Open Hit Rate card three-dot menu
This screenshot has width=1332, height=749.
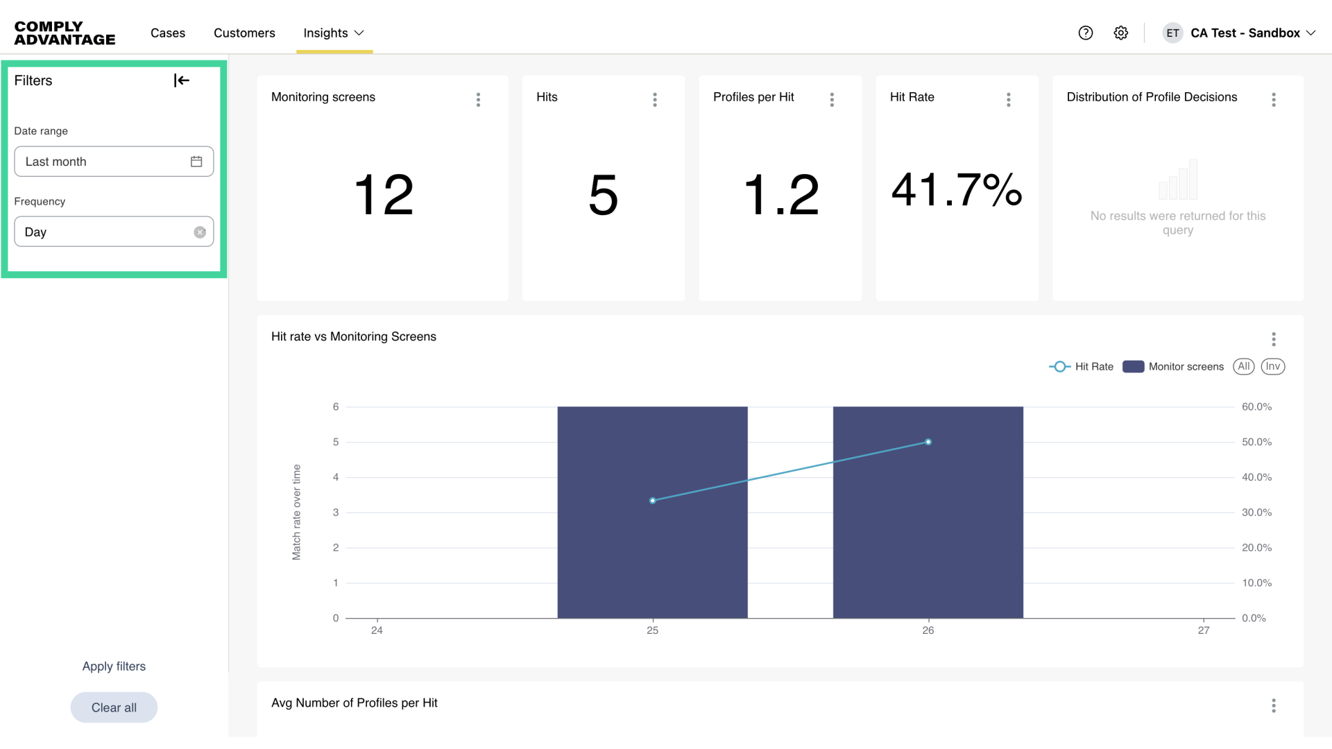(1009, 99)
